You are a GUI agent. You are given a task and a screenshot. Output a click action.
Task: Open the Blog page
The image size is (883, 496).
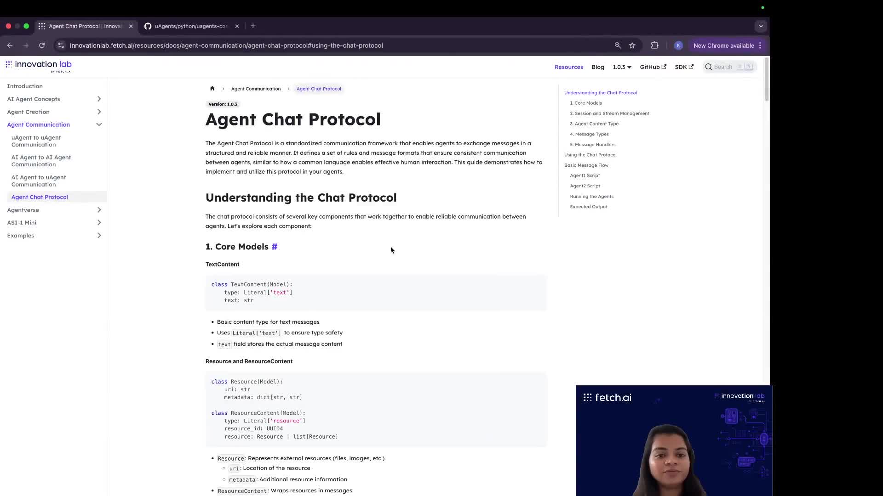tap(597, 67)
